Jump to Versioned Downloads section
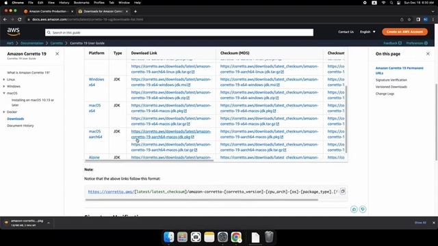This screenshot has height=246, width=438. click(391, 87)
